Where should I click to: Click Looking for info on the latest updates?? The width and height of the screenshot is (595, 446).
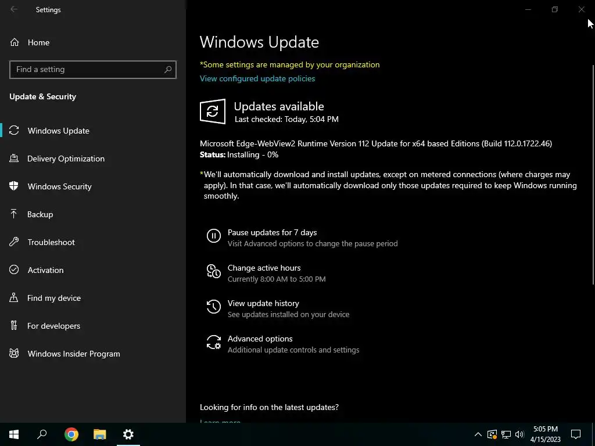(x=269, y=407)
